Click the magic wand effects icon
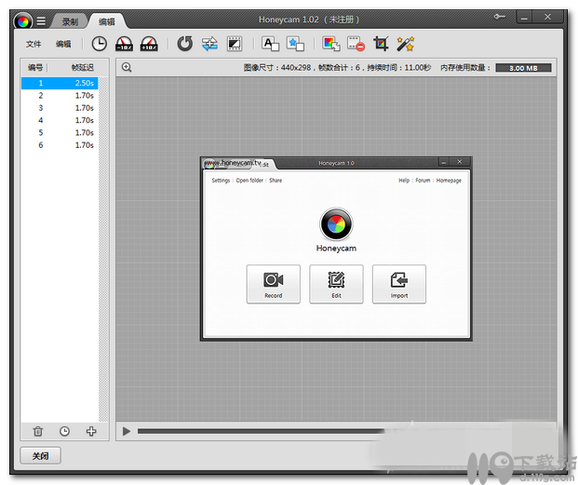Viewport: 578px width, 485px height. (x=406, y=44)
